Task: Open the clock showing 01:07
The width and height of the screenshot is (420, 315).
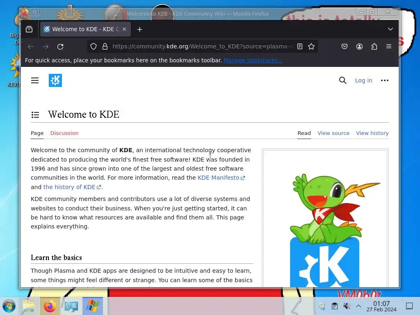Action: click(x=381, y=306)
